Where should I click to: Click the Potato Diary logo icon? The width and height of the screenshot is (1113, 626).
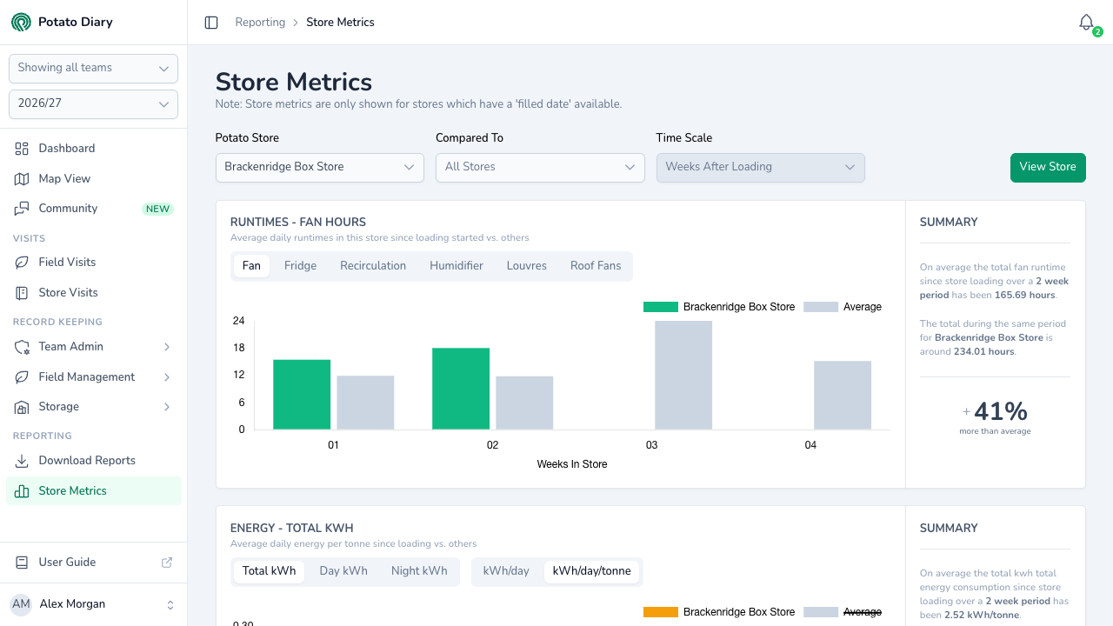coord(21,22)
